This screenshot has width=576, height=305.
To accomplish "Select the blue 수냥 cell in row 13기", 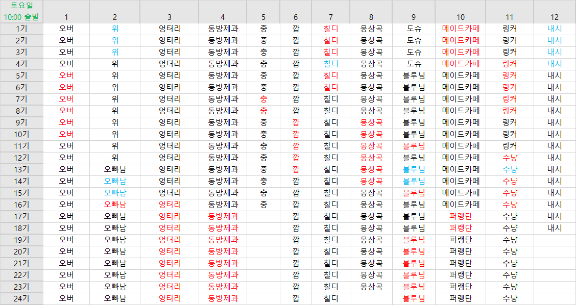I will (x=510, y=169).
